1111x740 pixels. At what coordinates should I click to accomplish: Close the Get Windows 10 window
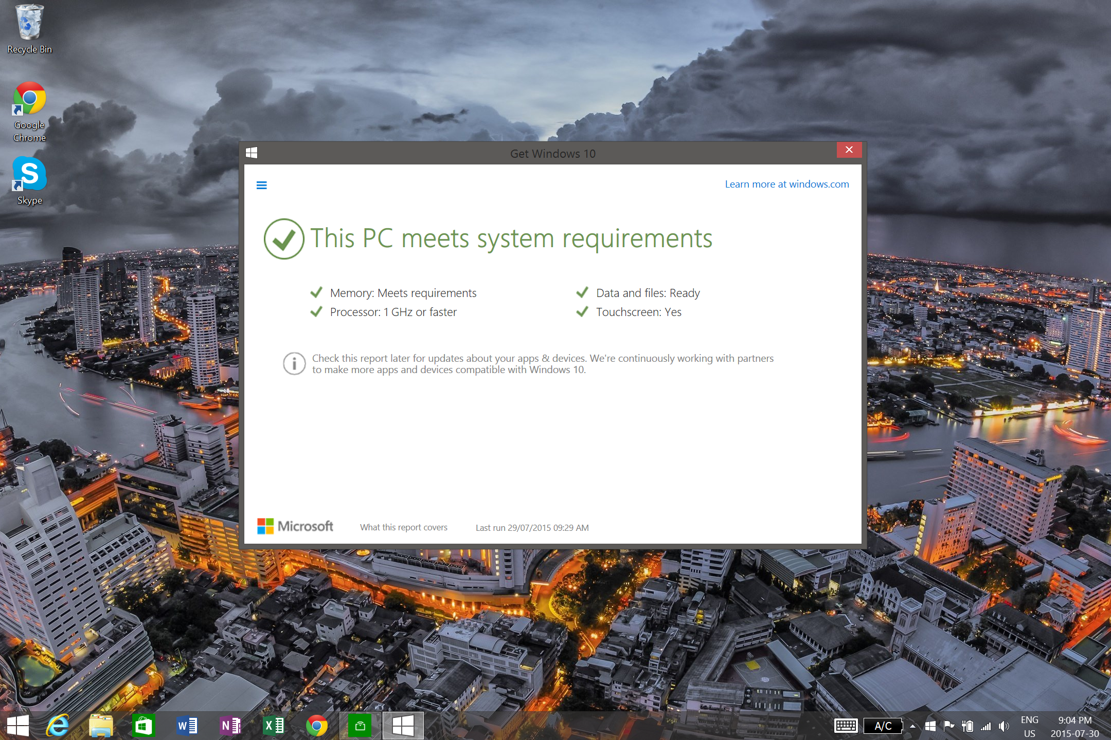point(849,150)
